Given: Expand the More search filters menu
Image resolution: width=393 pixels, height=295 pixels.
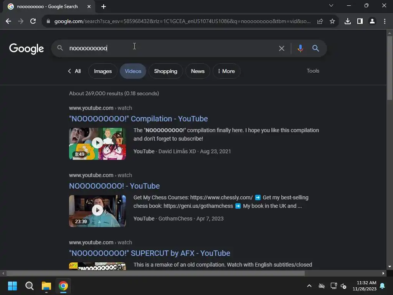Looking at the screenshot, I should 226,71.
